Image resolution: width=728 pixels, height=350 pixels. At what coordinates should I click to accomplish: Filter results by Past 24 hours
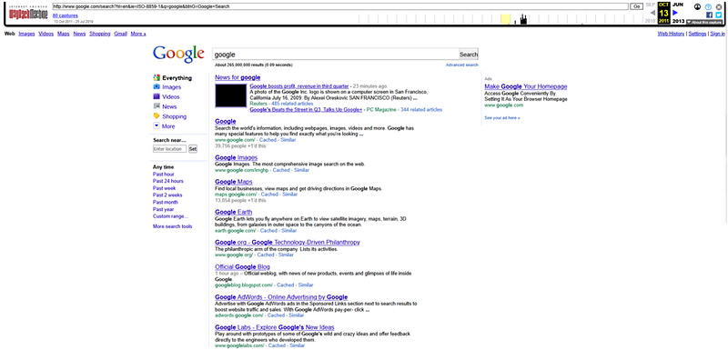[168, 181]
